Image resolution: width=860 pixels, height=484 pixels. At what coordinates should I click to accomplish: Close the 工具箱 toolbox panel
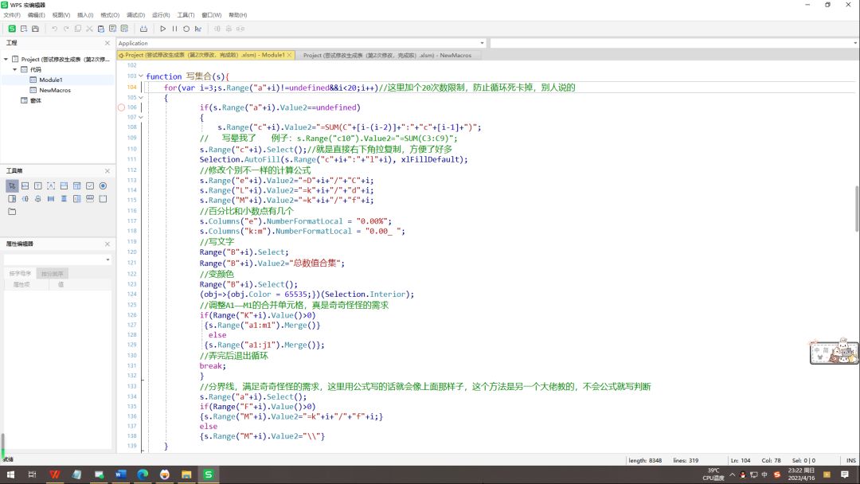click(x=107, y=170)
